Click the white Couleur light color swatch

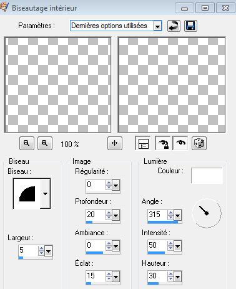pyautogui.click(x=207, y=176)
